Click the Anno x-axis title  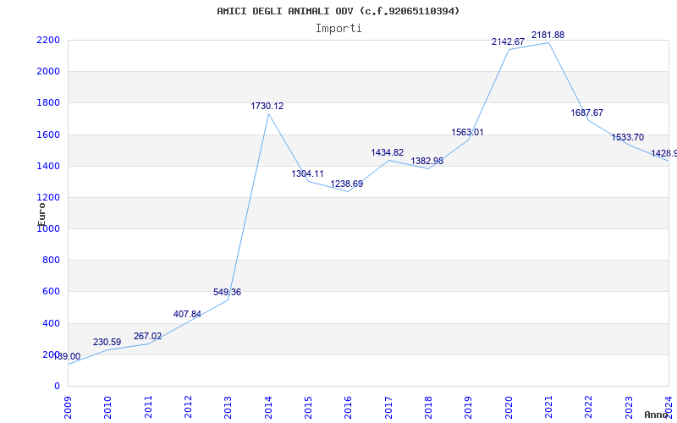(657, 415)
